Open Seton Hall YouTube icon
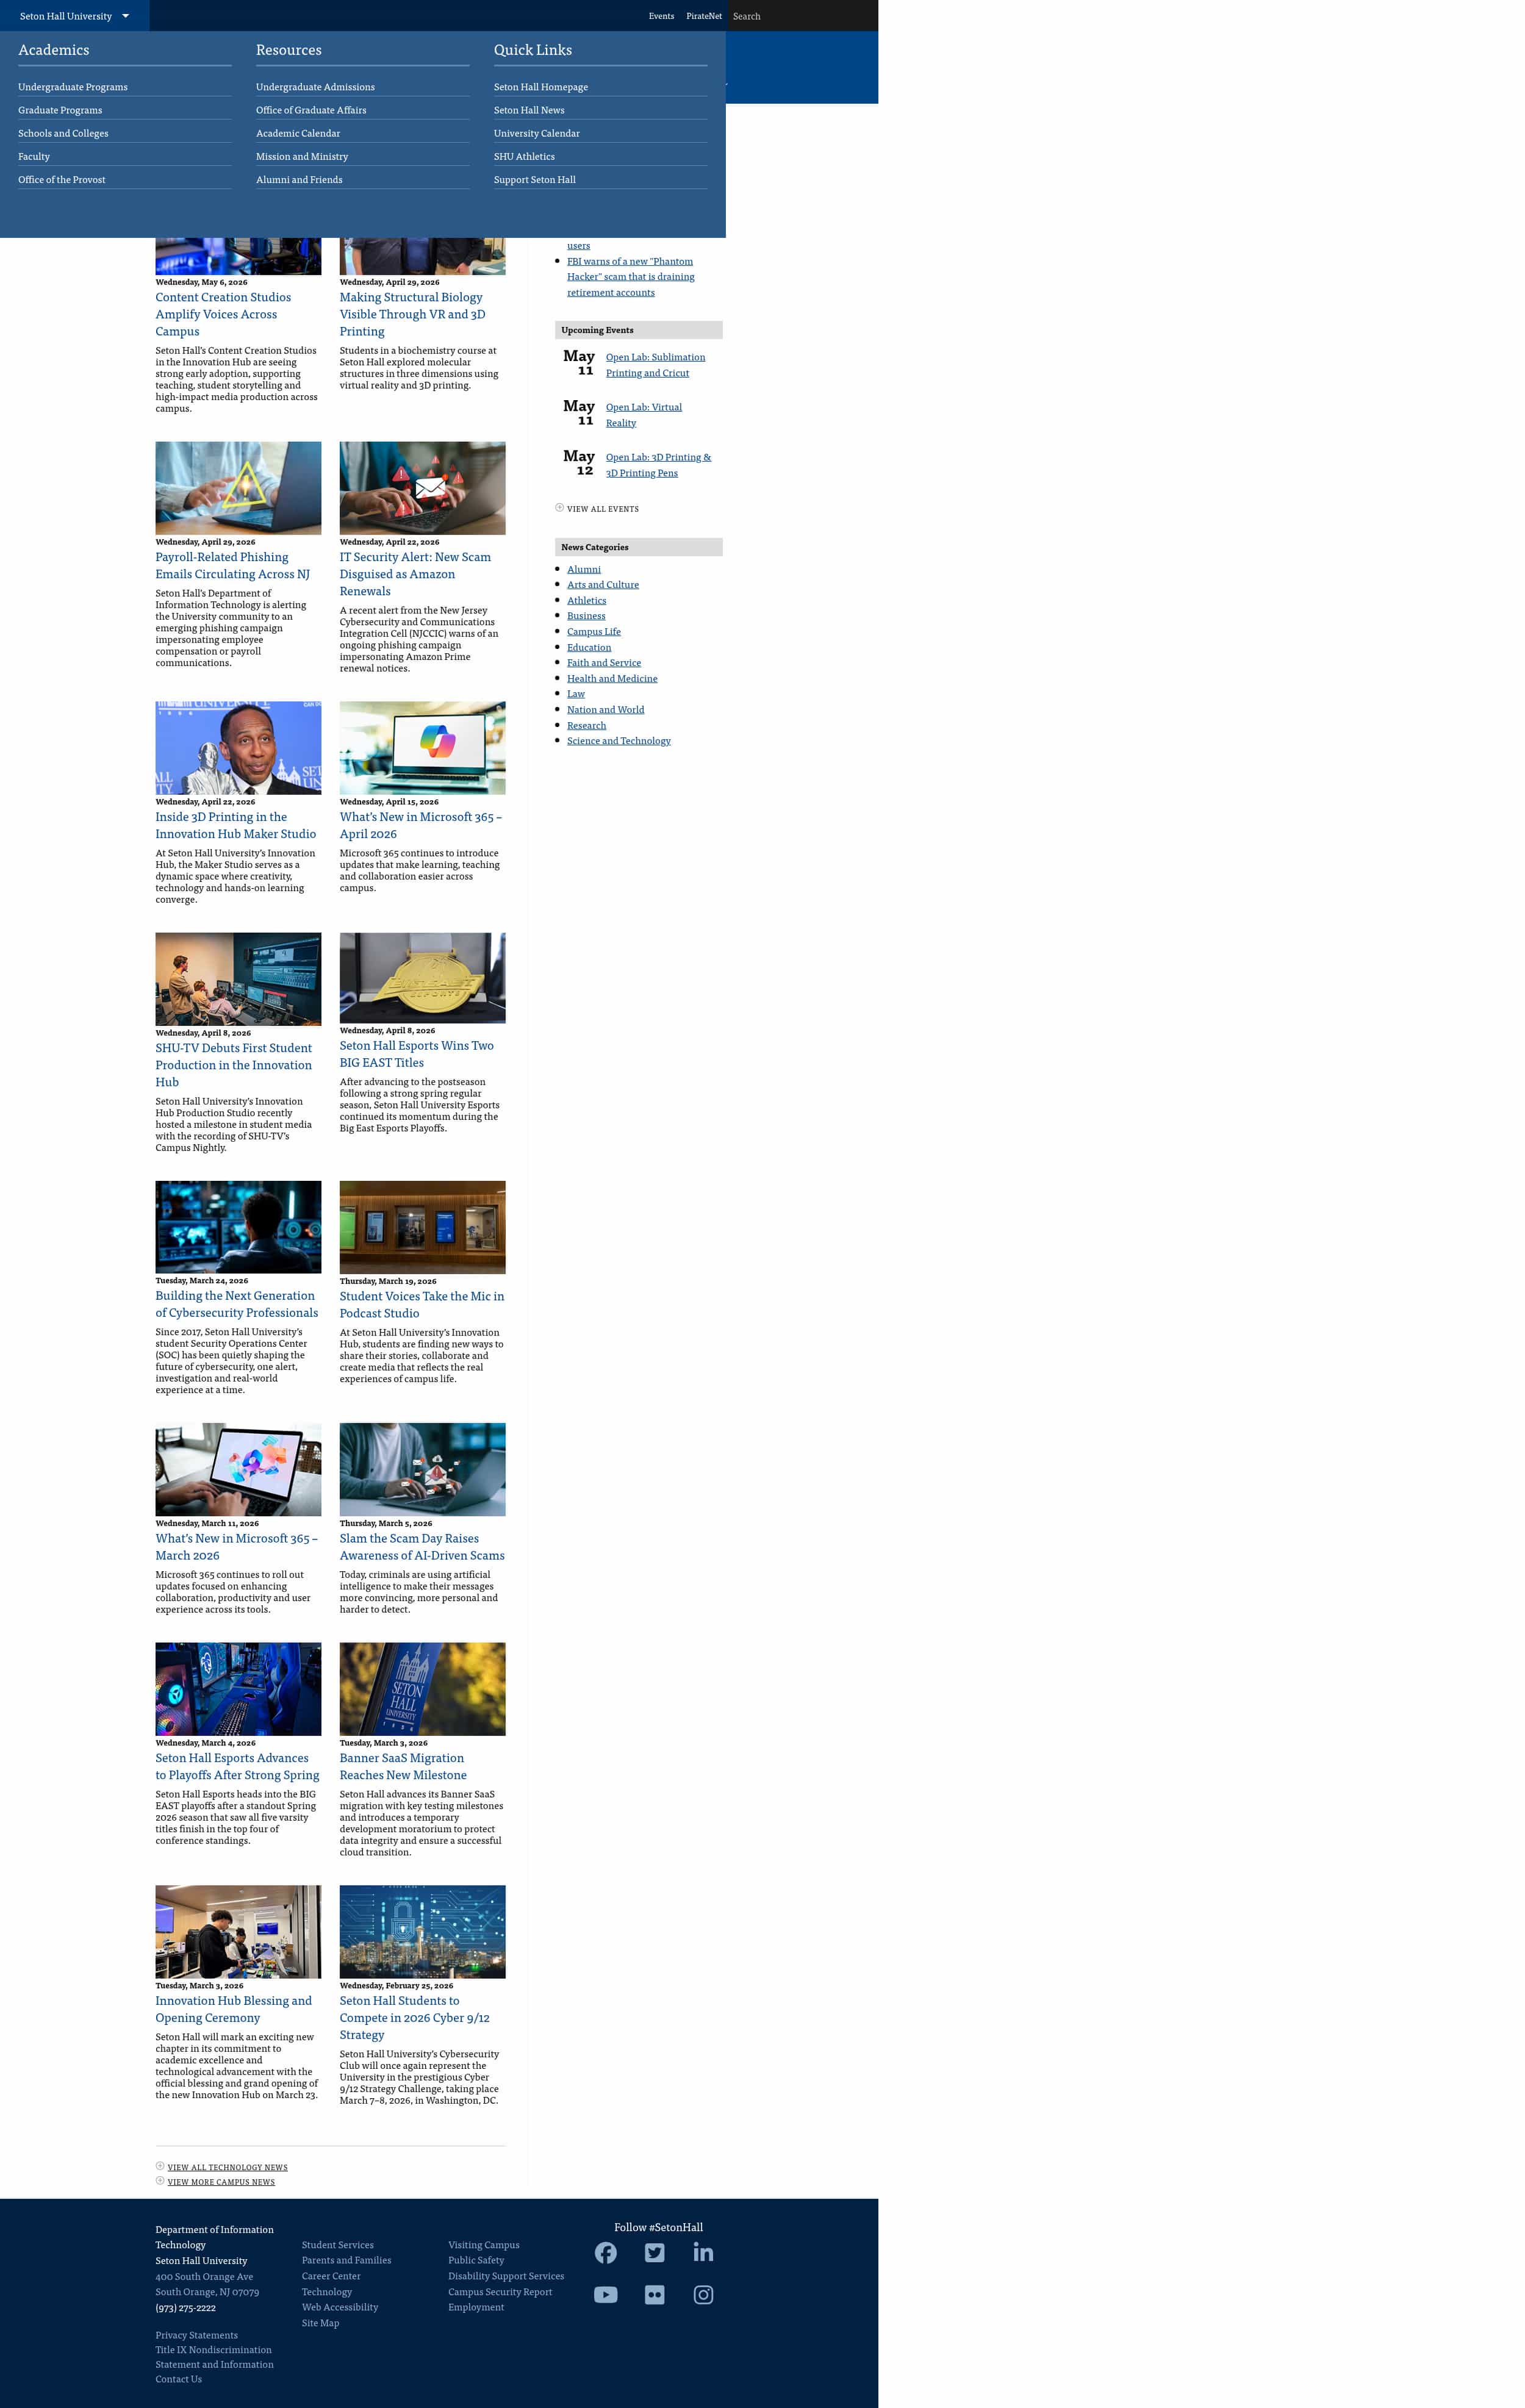The height and width of the screenshot is (2408, 1525). coord(605,2295)
